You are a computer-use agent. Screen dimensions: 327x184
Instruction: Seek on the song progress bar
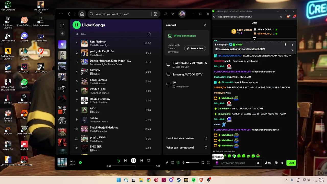pos(133,166)
